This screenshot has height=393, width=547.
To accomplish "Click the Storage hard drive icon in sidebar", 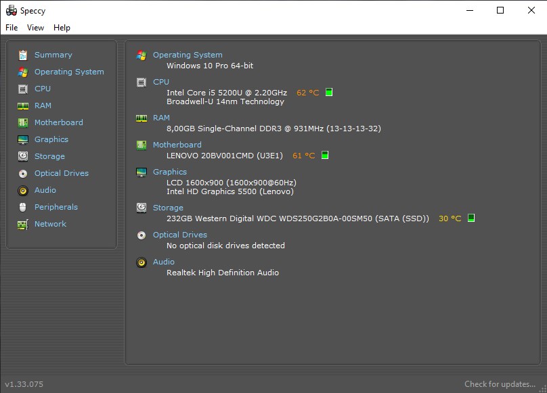I will [x=23, y=156].
